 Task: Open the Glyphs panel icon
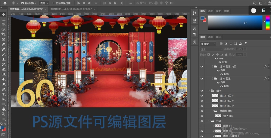coord(194,42)
